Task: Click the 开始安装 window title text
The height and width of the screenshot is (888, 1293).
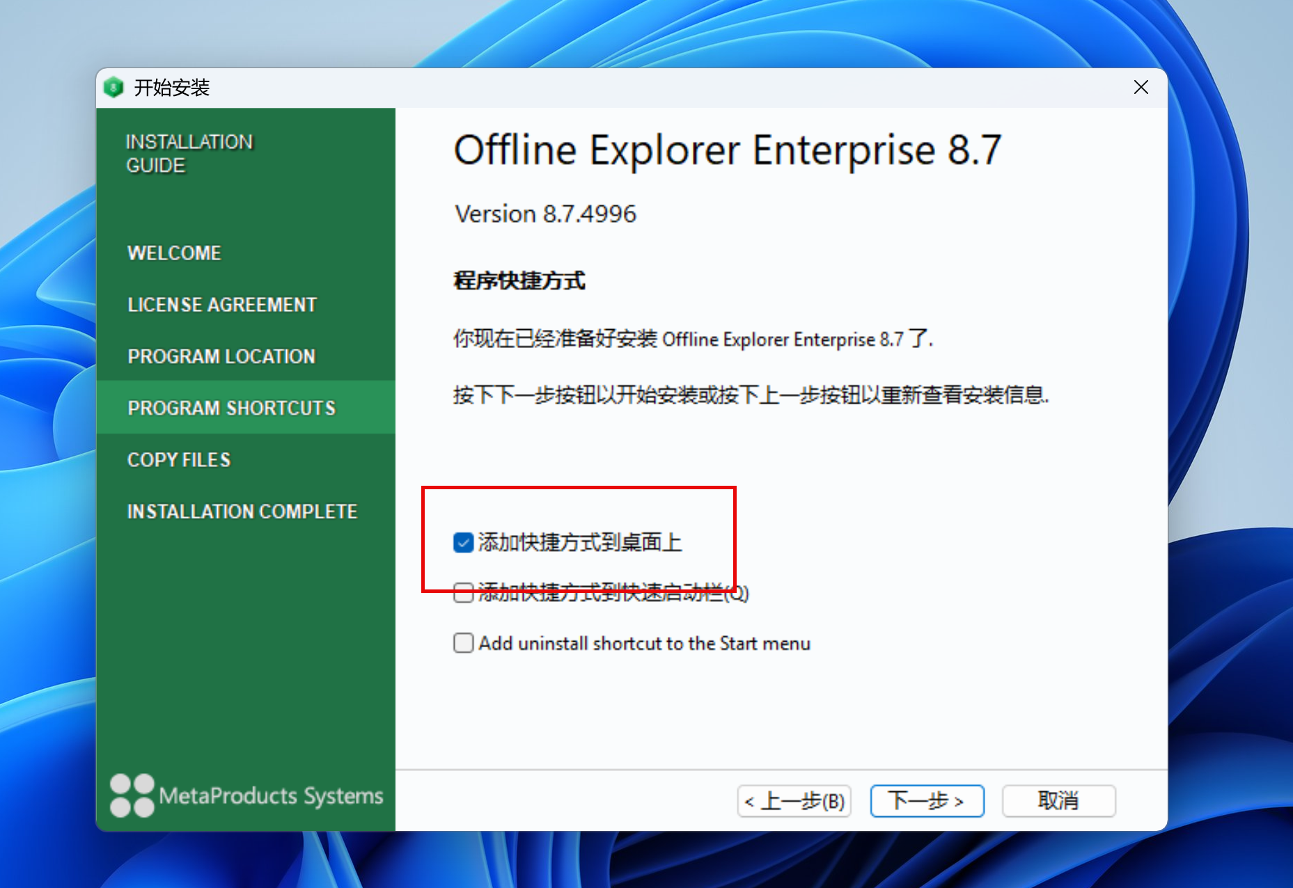Action: [x=172, y=88]
